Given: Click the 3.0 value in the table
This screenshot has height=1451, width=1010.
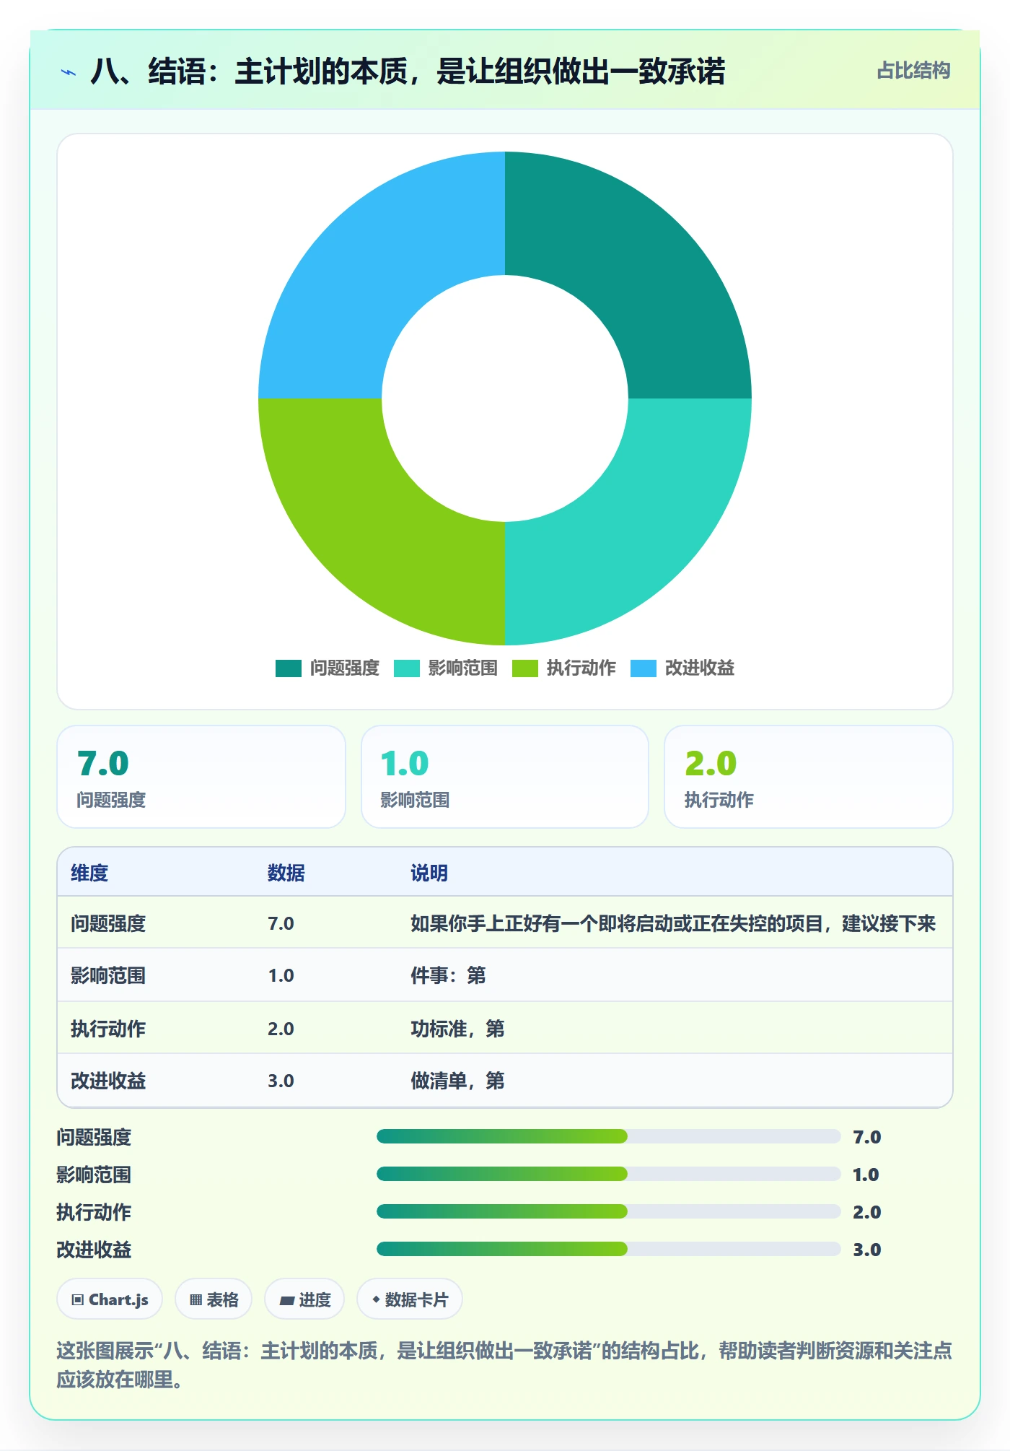Looking at the screenshot, I should tap(281, 1081).
